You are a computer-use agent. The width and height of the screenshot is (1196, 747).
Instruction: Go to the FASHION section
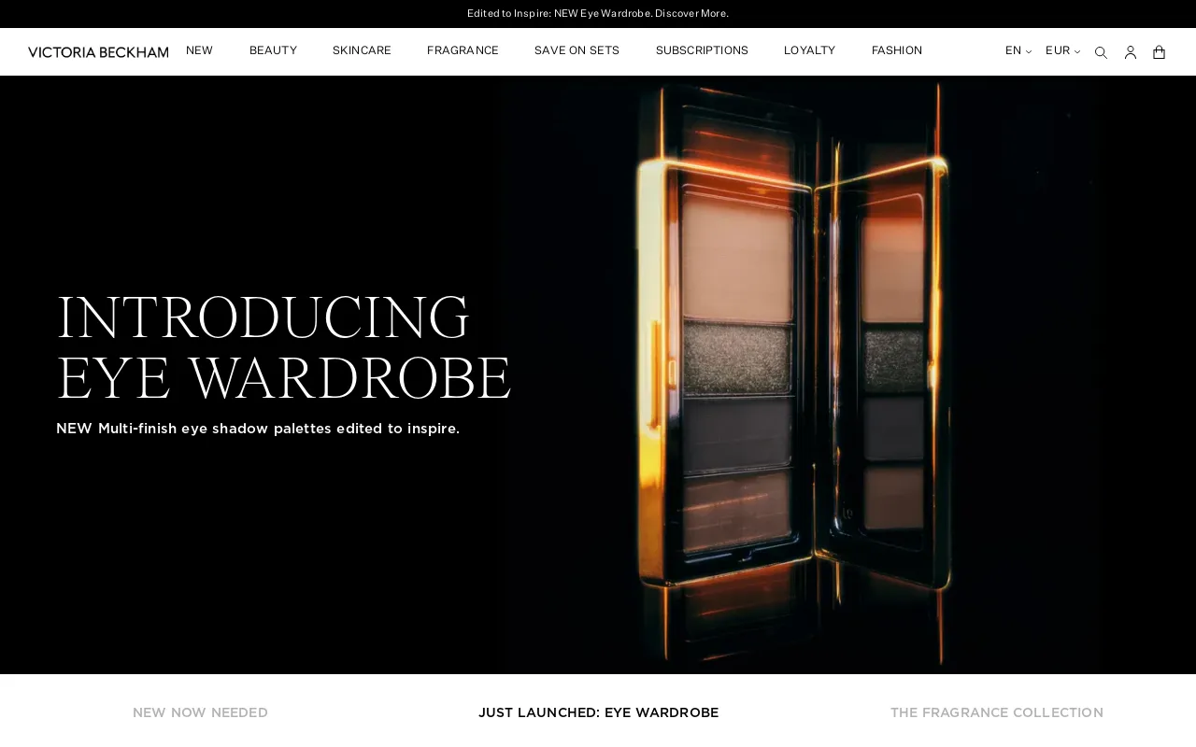(x=896, y=51)
